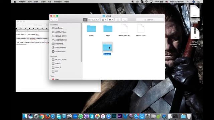
Task: Select the themes folder
Action: click(107, 49)
